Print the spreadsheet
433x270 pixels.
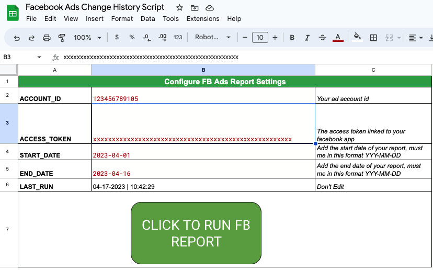click(47, 38)
